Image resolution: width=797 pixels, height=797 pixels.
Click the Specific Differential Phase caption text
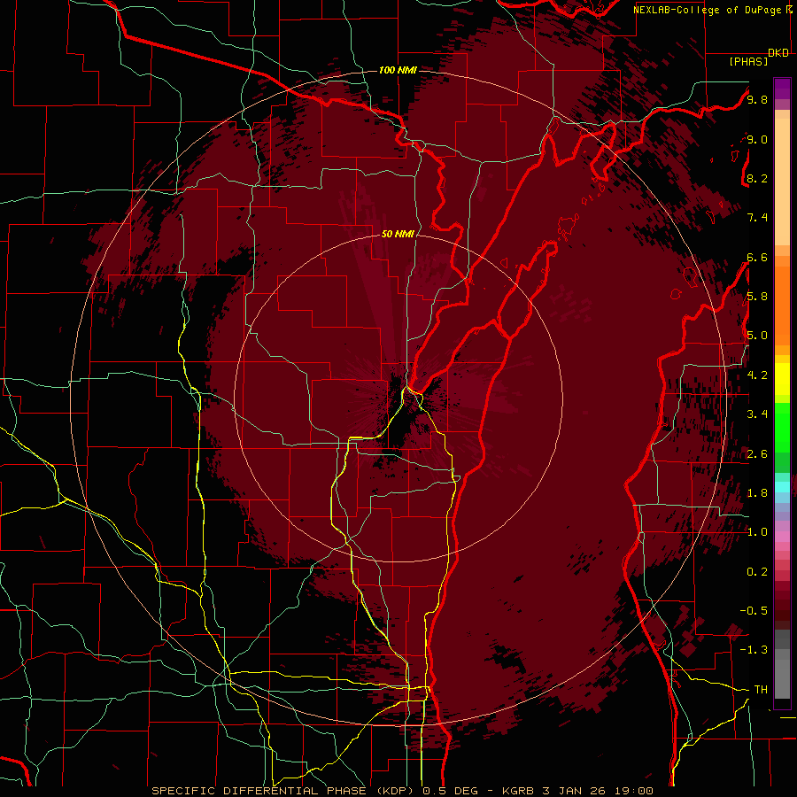[401, 791]
